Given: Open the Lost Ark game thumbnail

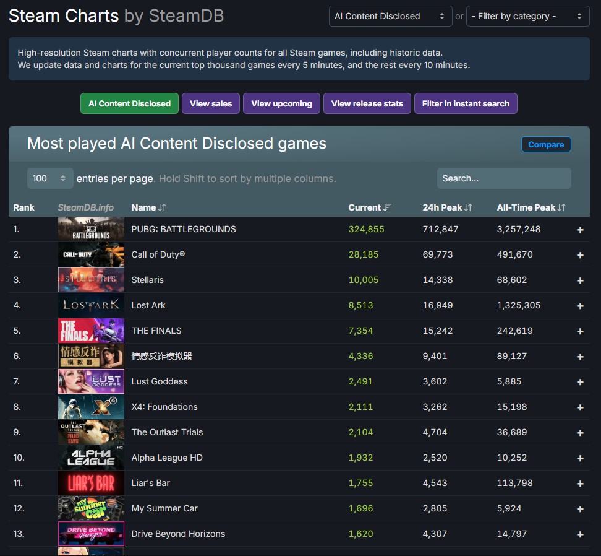Looking at the screenshot, I should (x=92, y=305).
